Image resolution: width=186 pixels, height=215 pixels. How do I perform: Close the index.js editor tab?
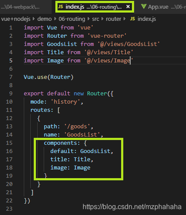pyautogui.click(x=128, y=7)
